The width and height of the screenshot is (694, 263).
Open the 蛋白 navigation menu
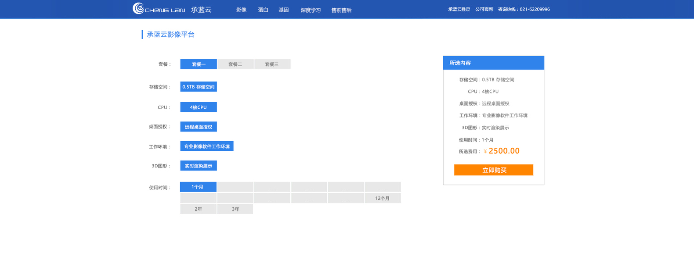click(x=263, y=10)
